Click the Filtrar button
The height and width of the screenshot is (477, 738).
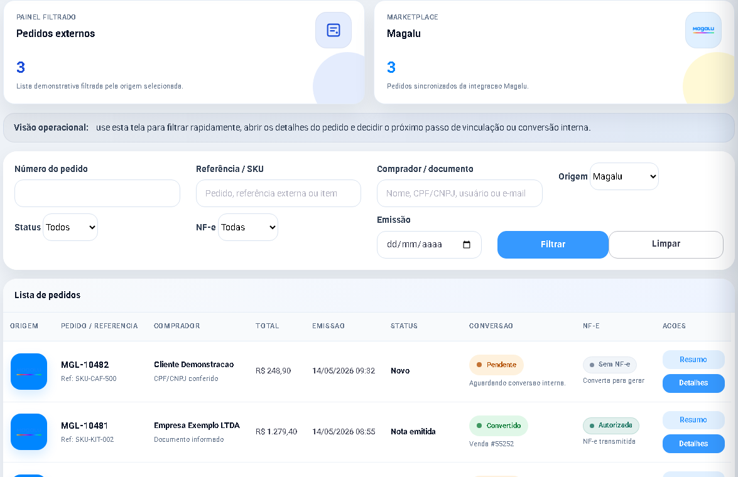tap(553, 245)
